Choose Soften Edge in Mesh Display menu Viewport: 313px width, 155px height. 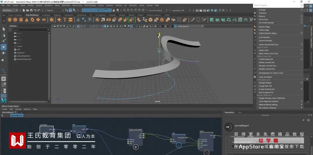[264, 30]
